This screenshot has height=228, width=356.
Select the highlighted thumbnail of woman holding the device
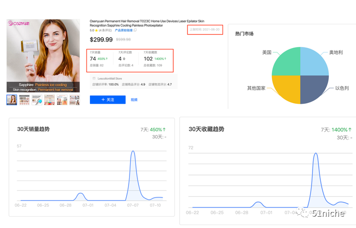[x=12, y=100]
